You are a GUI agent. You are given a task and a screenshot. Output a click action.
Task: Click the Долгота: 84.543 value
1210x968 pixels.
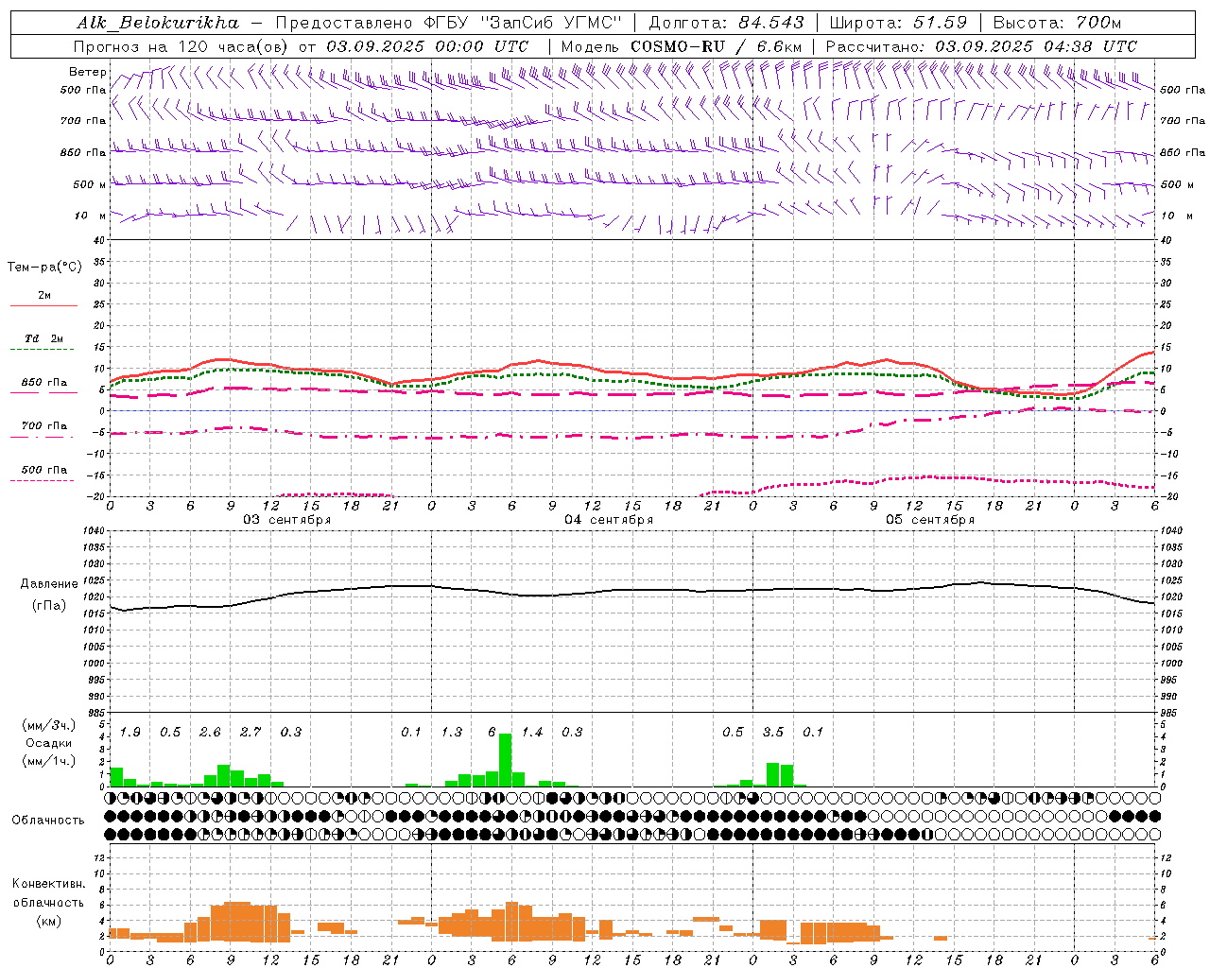point(727,23)
